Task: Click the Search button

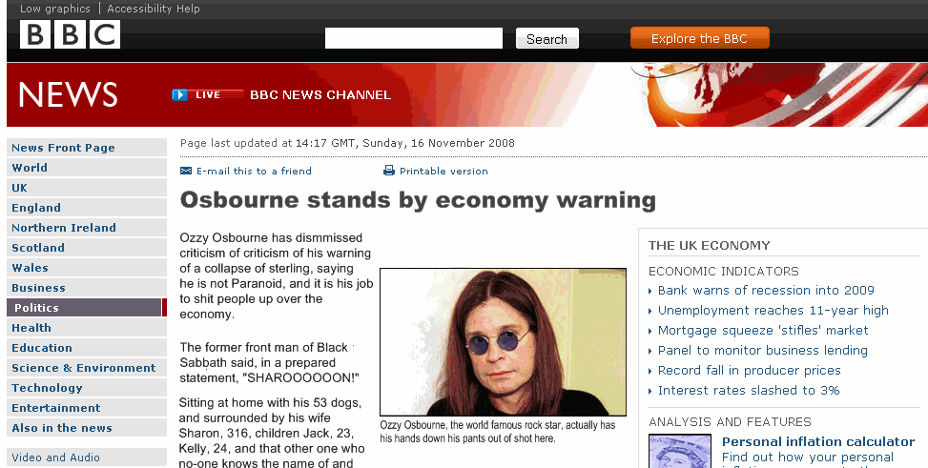Action: click(x=546, y=39)
